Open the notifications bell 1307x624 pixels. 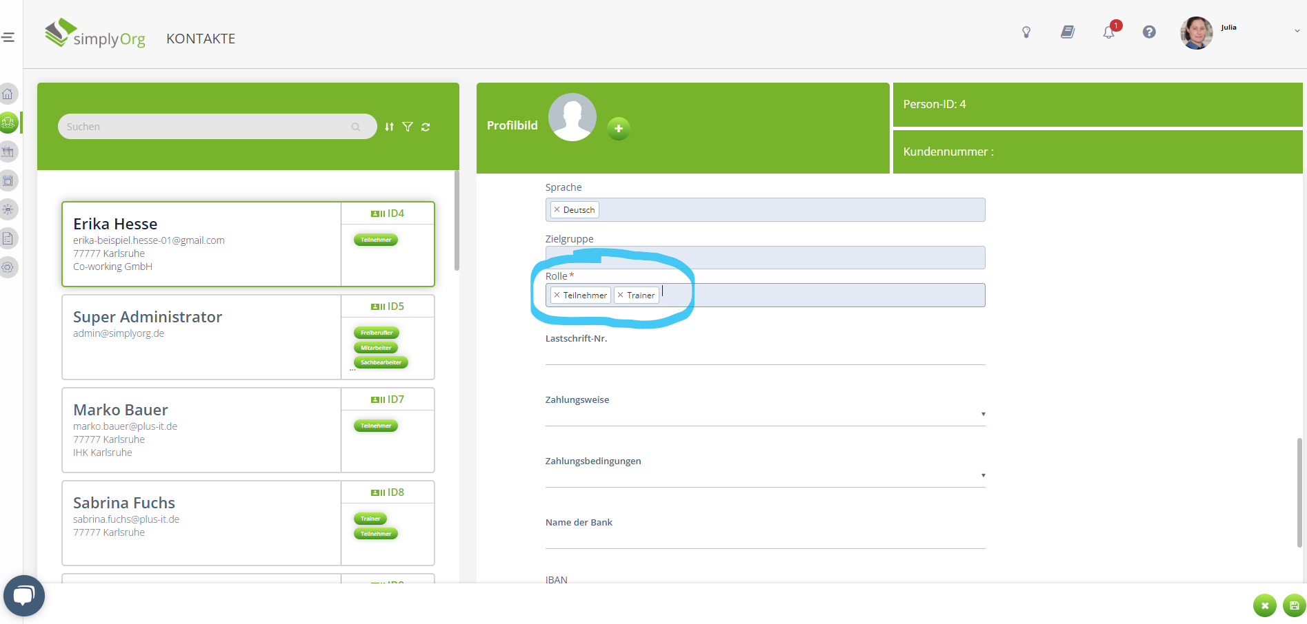click(x=1108, y=32)
